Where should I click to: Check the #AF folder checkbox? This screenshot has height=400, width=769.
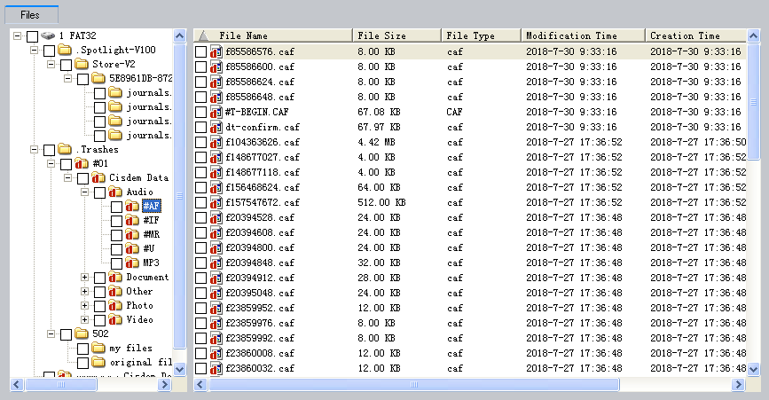[116, 207]
